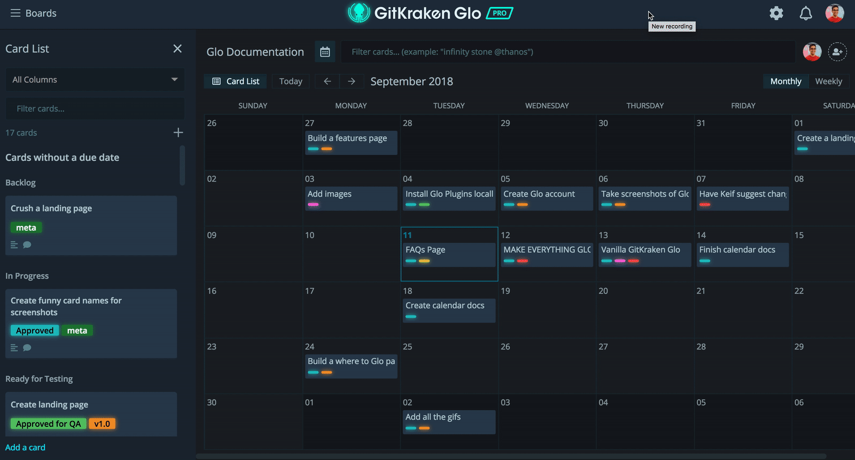The image size is (855, 460).
Task: Open FAQs Page card
Action: click(x=449, y=254)
